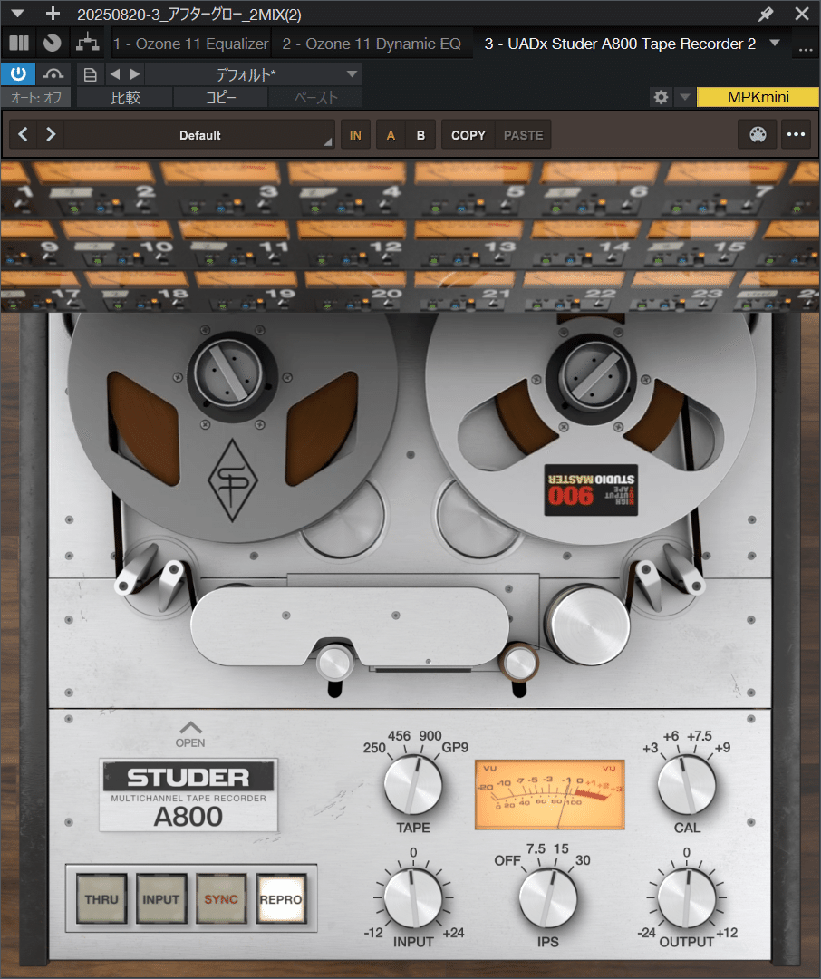Open the window menu triangle at top left
The width and height of the screenshot is (821, 979).
coord(17,14)
